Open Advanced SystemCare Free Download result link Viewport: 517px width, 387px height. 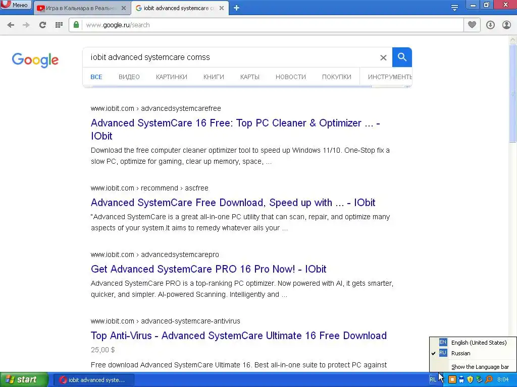(x=233, y=203)
